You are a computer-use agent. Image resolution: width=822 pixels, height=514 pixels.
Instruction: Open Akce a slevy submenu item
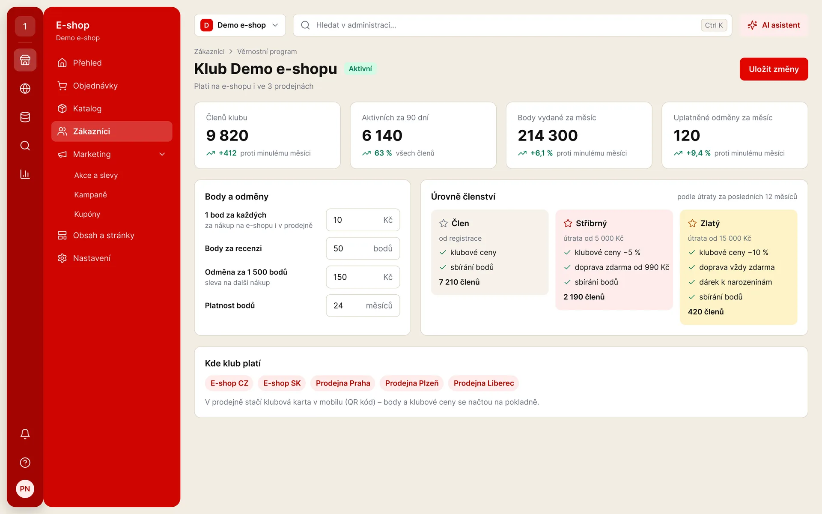click(96, 175)
